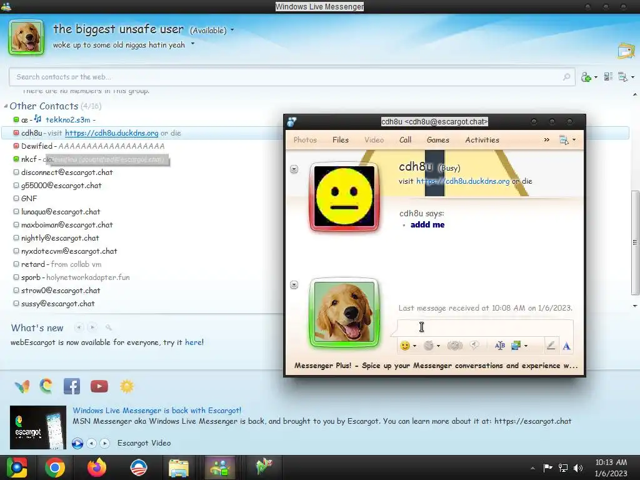
Task: Change contact list layout icon
Action: 608,77
